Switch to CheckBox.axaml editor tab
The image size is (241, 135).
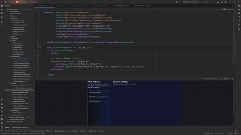pyautogui.click(x=62, y=6)
